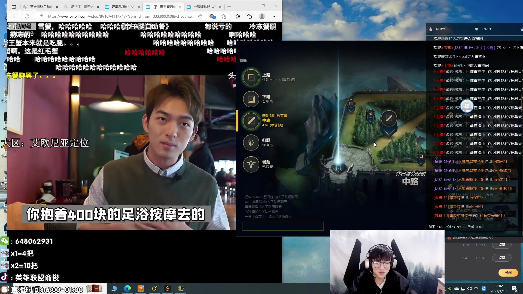The width and height of the screenshot is (523, 294).
Task: Click the yellow 关闭 button
Action: [508, 272]
